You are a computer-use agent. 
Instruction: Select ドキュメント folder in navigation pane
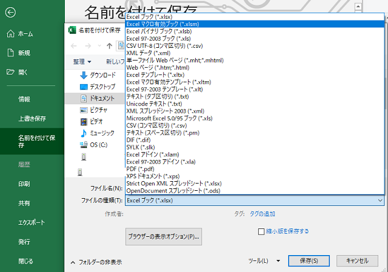coord(102,98)
